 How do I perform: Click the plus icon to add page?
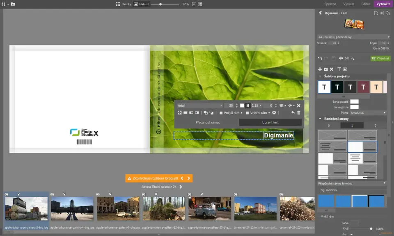pos(320,70)
